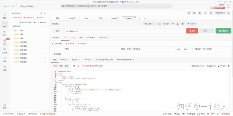This screenshot has width=233, height=116.
Task: Switch to the Body request tab
Action: point(73,38)
